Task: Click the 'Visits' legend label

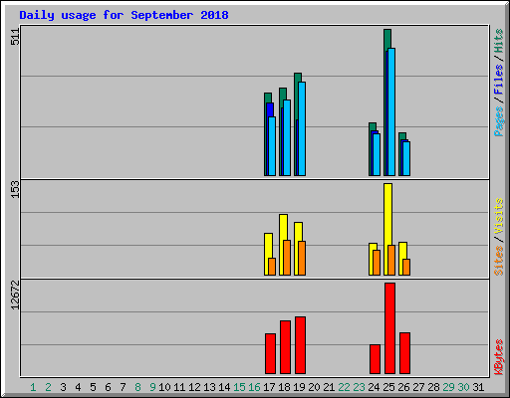Action: pyautogui.click(x=499, y=216)
